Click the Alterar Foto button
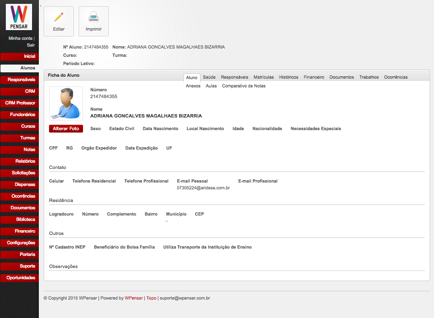Screen dimensions: 434x318 coord(66,129)
